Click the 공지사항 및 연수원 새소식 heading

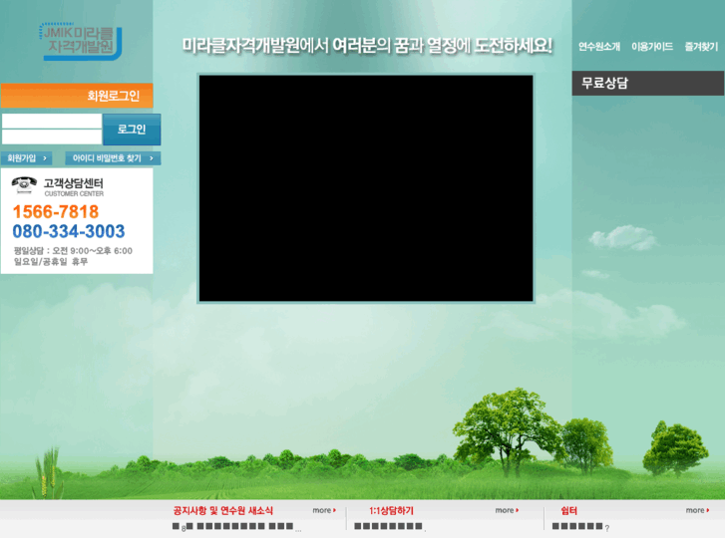click(223, 511)
